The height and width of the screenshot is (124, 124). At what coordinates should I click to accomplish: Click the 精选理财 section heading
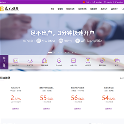(5, 78)
